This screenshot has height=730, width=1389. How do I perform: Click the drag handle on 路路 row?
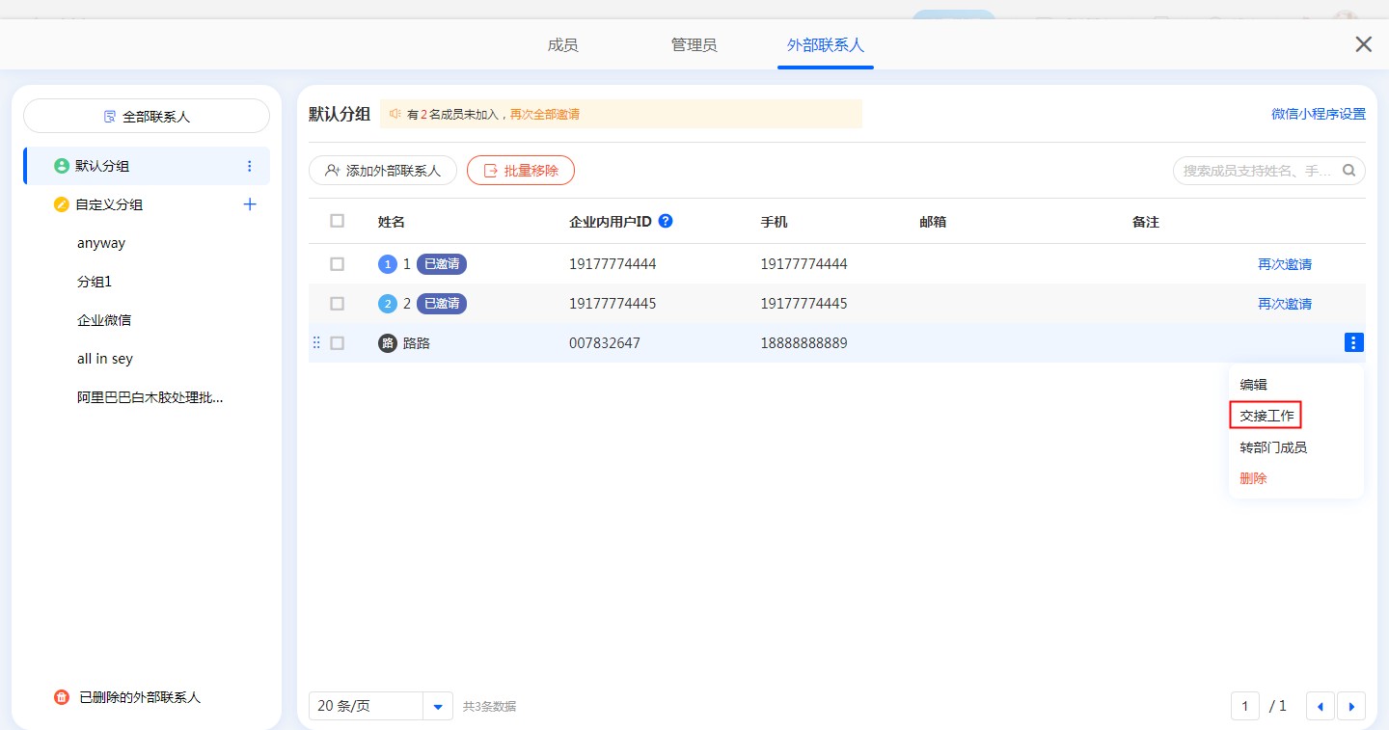point(316,342)
